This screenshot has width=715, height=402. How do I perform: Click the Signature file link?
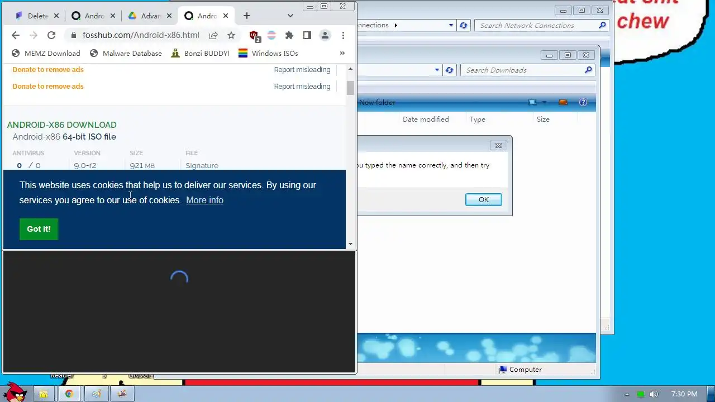click(202, 165)
